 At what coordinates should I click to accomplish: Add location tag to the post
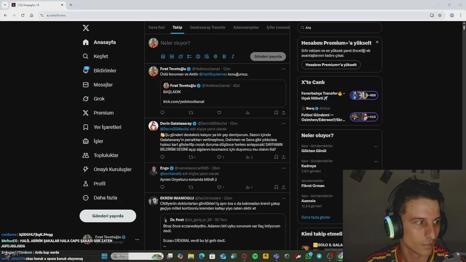pyautogui.click(x=216, y=57)
